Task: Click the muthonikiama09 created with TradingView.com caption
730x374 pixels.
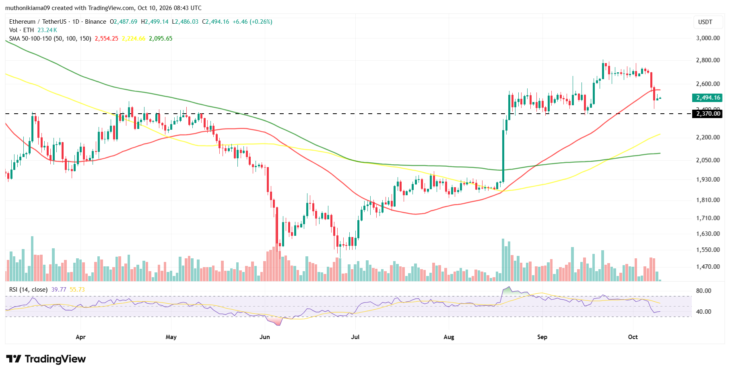Action: [x=103, y=8]
